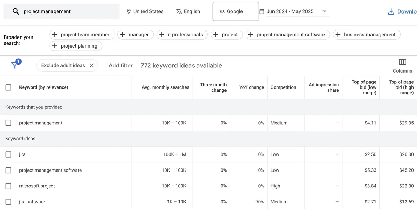This screenshot has width=417, height=209.
Task: Sort by Top of page bid low range
Action: pyautogui.click(x=364, y=87)
